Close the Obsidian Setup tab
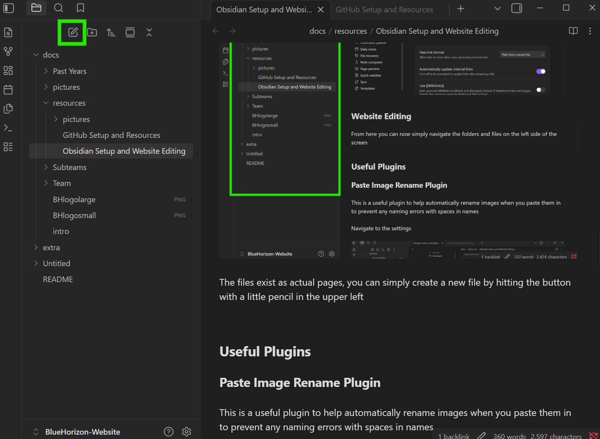 pyautogui.click(x=321, y=10)
